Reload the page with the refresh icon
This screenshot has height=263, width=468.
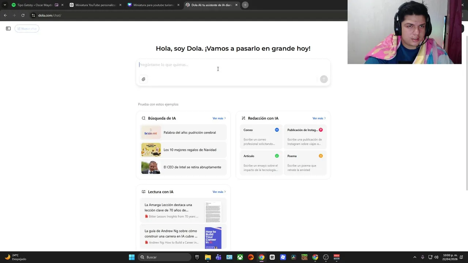point(23,15)
